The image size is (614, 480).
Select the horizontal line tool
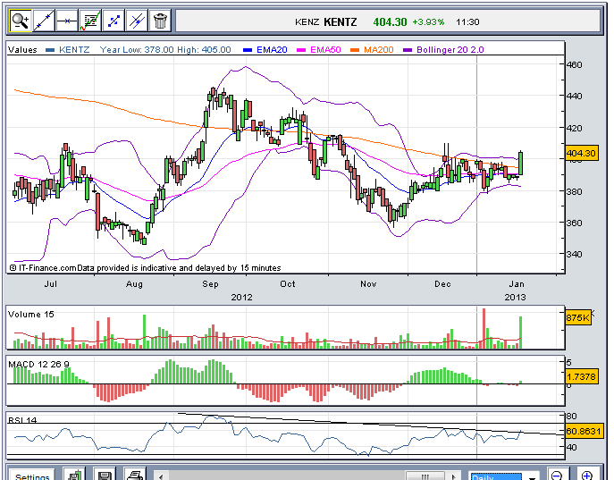click(x=66, y=20)
